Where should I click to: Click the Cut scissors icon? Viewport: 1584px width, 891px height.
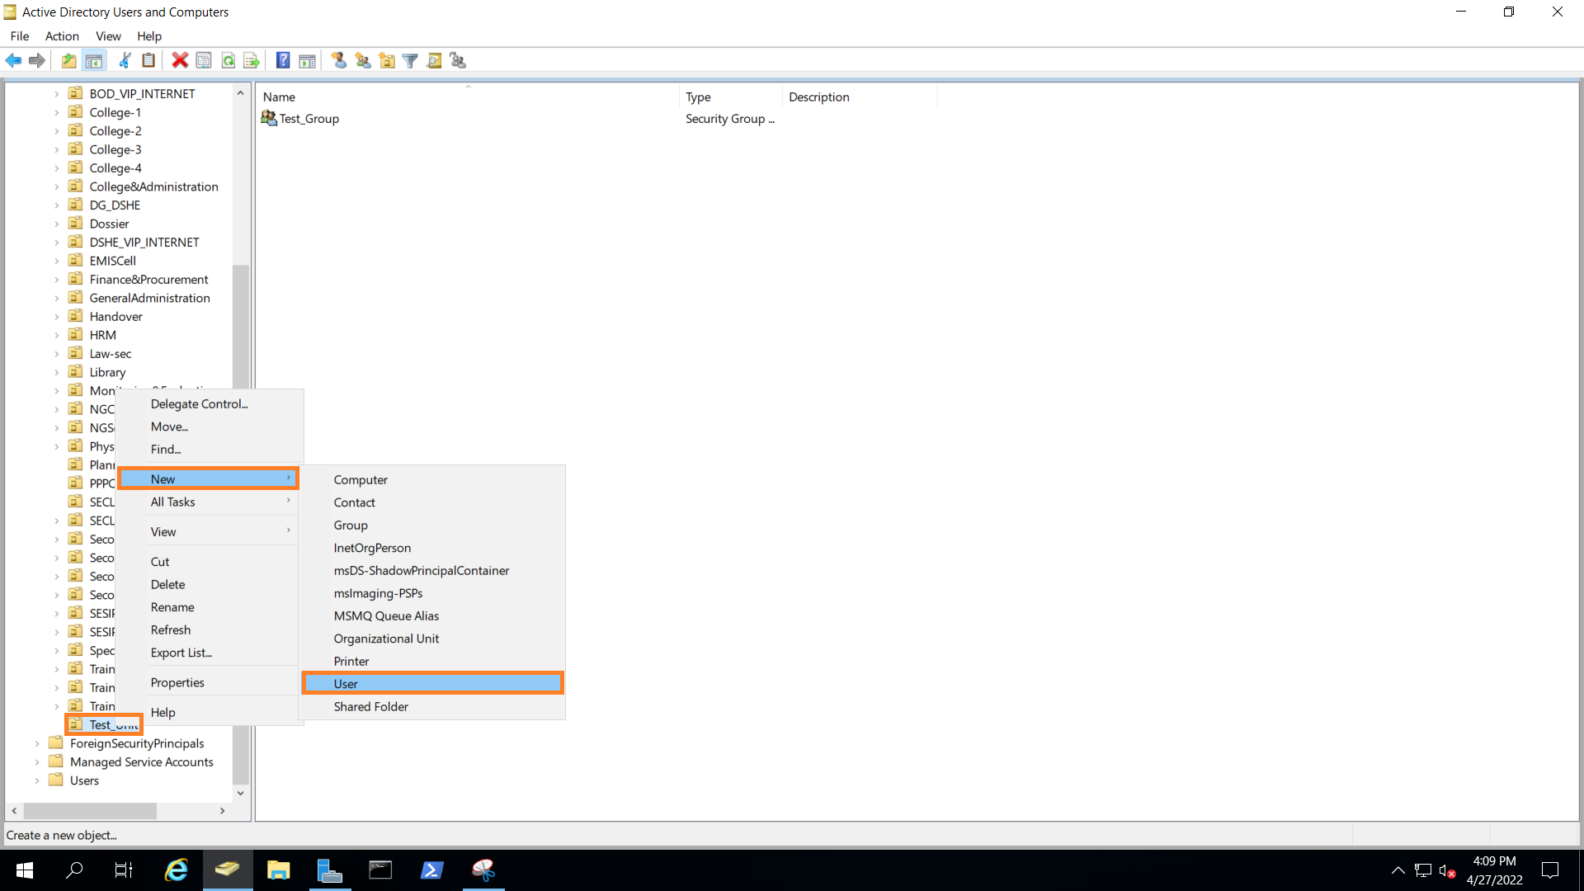click(x=125, y=60)
